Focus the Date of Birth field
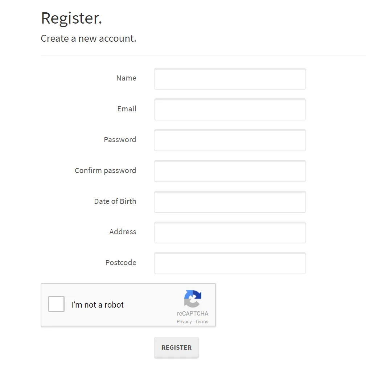 (230, 202)
